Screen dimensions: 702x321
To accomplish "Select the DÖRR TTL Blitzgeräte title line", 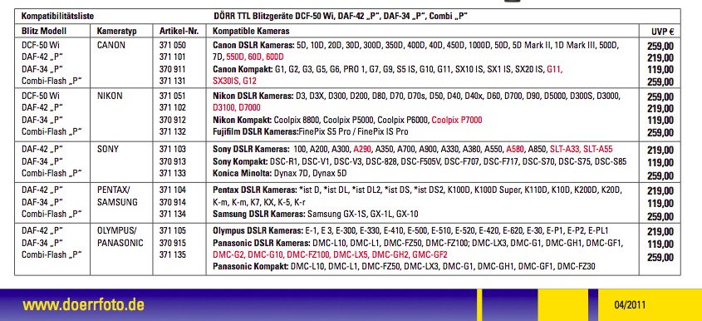I will point(341,16).
